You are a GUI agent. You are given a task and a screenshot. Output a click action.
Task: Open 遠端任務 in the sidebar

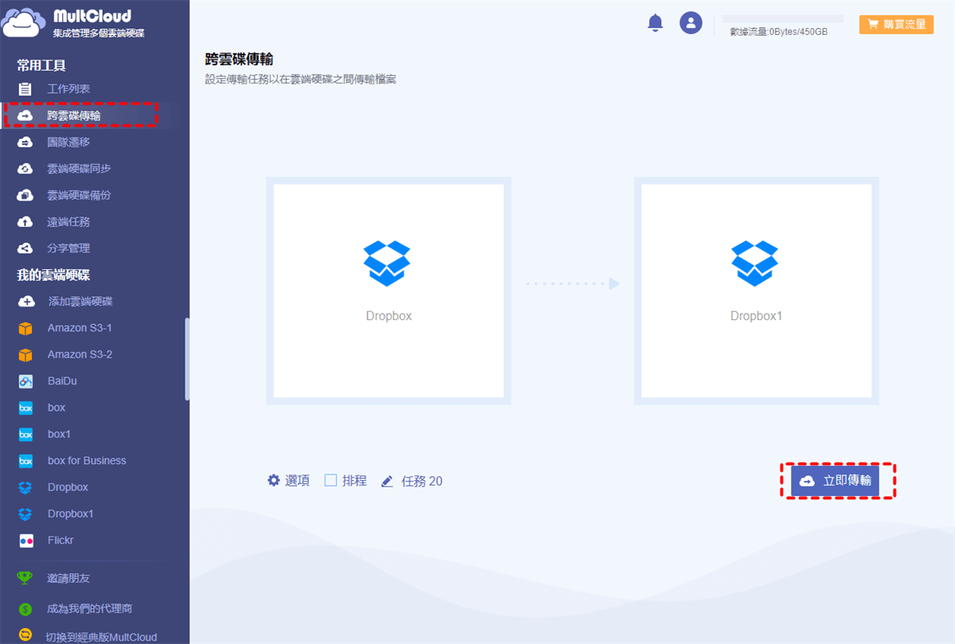[68, 221]
